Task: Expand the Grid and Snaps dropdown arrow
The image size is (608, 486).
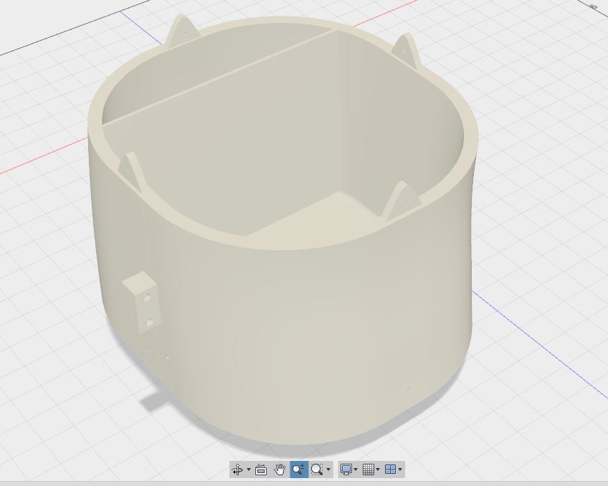Action: click(378, 470)
